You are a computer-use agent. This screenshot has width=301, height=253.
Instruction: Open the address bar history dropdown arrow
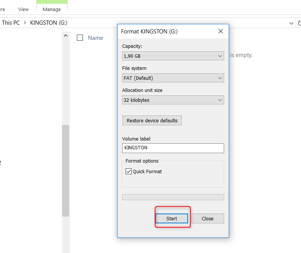click(x=291, y=23)
